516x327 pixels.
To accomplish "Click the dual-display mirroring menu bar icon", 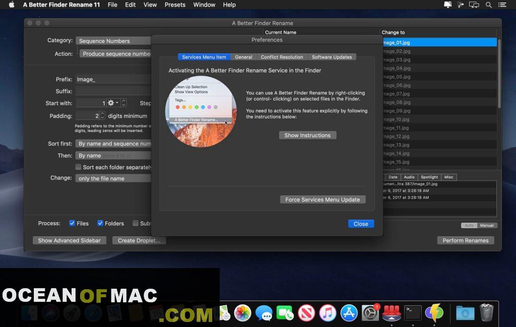I will click(474, 5).
